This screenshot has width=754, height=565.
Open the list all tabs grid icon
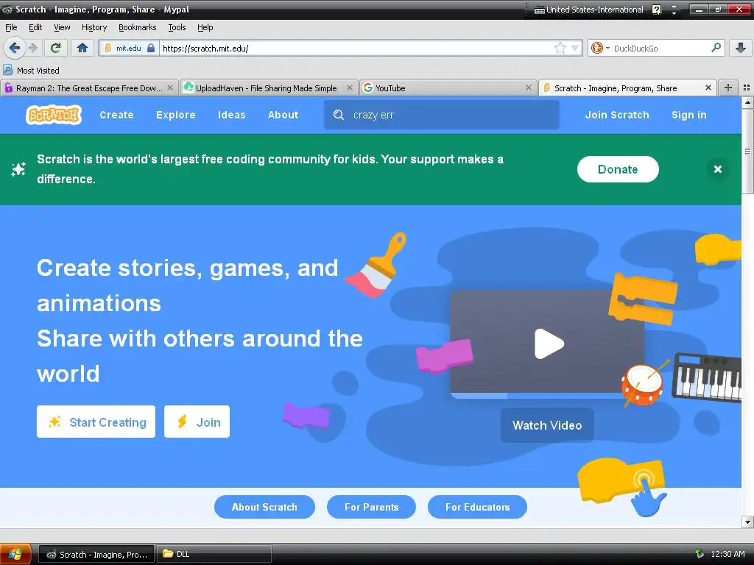click(x=747, y=88)
